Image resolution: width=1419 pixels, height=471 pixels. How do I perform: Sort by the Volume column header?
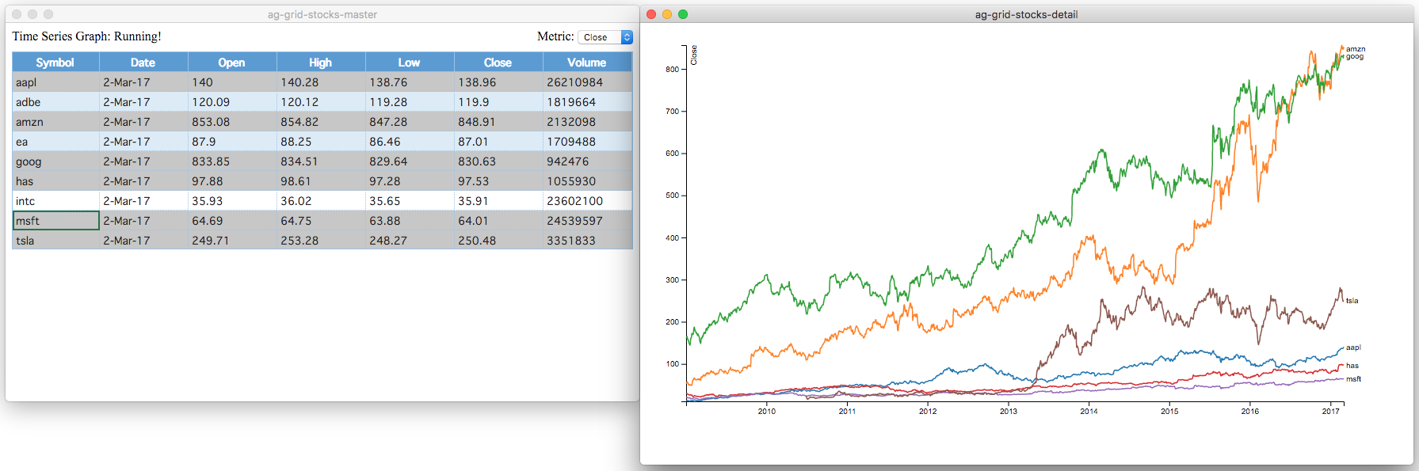tap(587, 63)
